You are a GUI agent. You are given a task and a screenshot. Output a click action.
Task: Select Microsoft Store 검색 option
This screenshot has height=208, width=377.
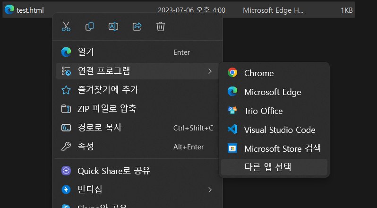pos(274,148)
